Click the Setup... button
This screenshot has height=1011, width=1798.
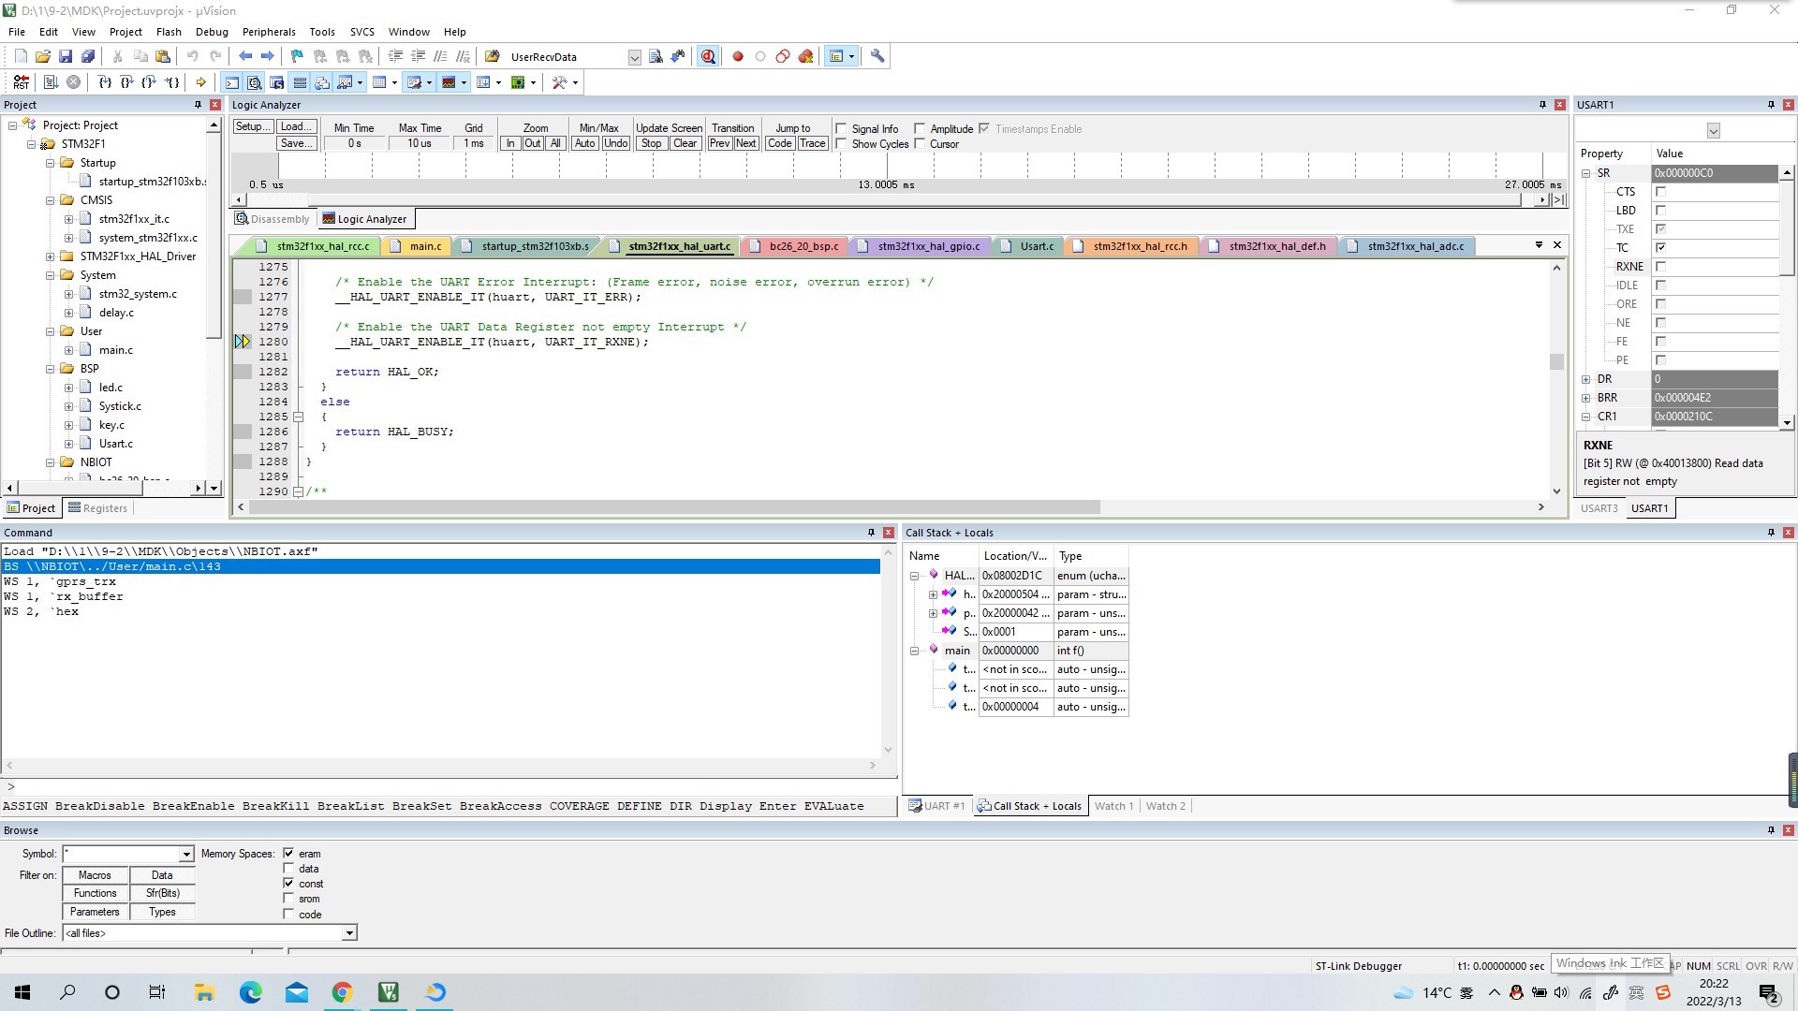click(253, 127)
